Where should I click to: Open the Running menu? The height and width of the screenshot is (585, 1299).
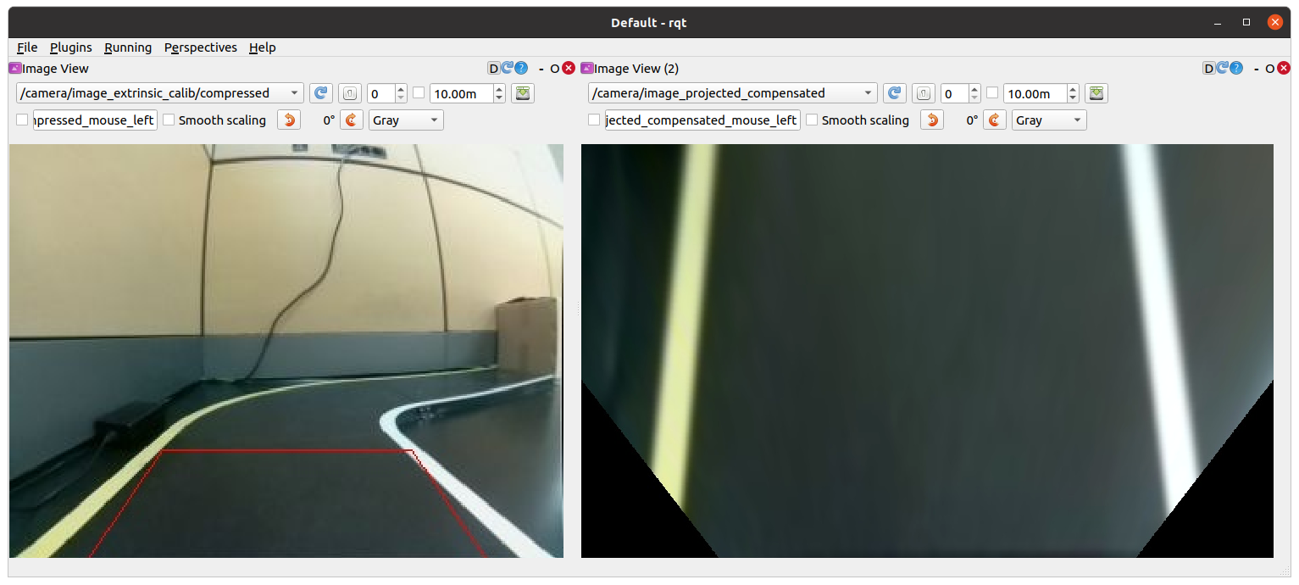tap(128, 47)
